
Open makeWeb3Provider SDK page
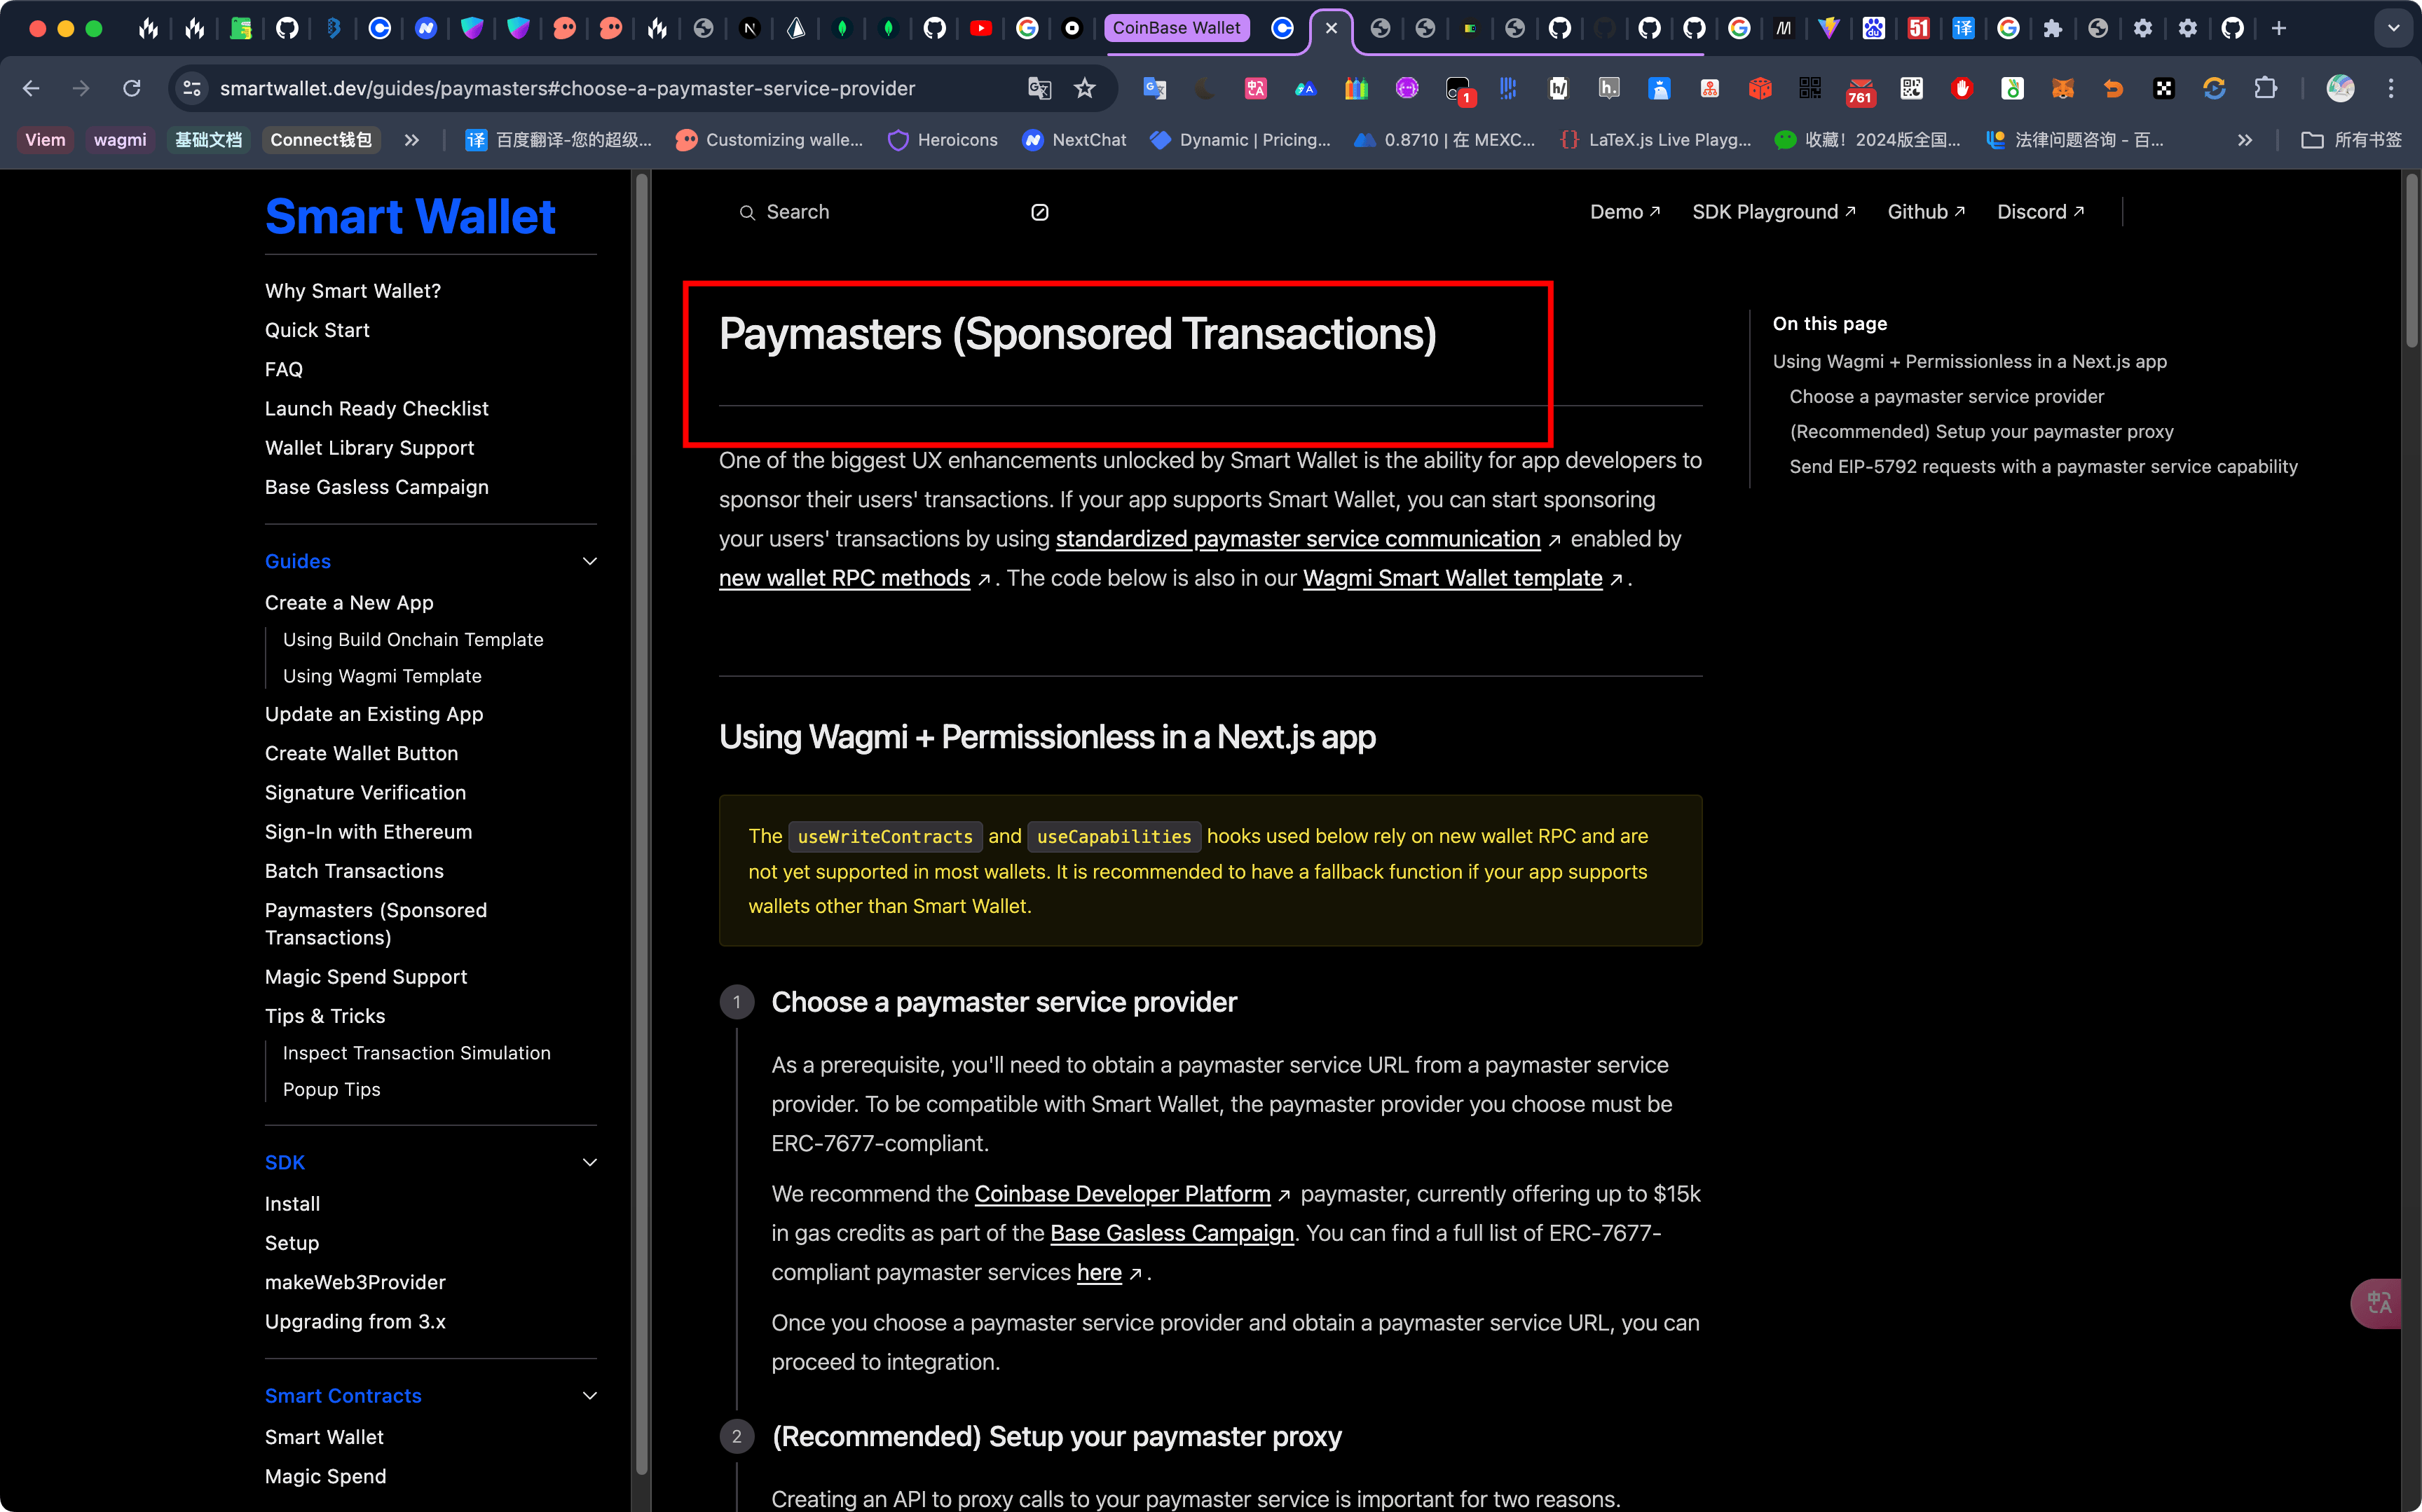pyautogui.click(x=355, y=1282)
